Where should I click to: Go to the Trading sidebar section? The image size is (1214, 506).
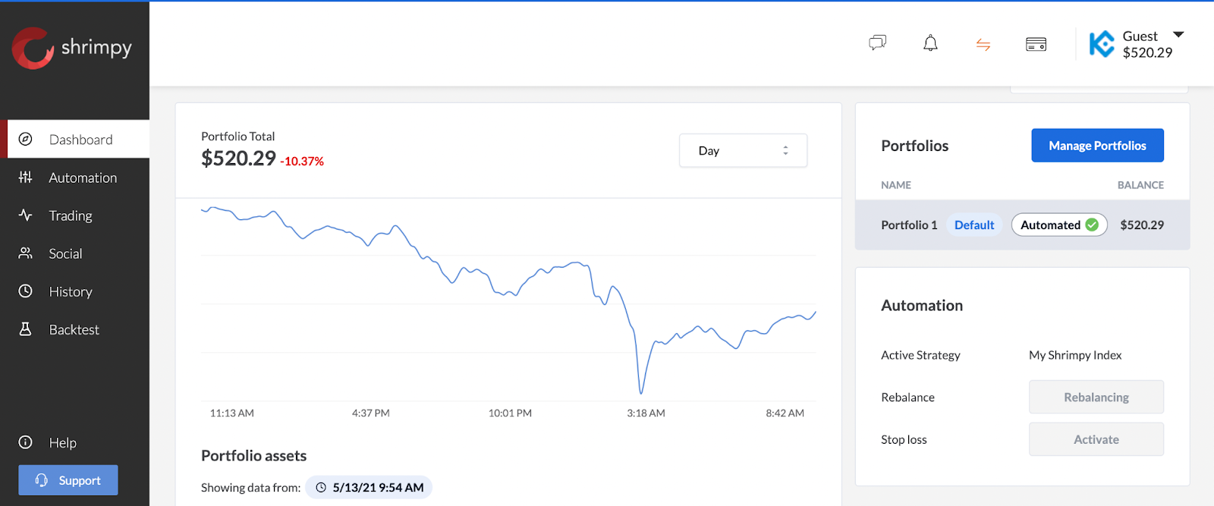[x=71, y=215]
